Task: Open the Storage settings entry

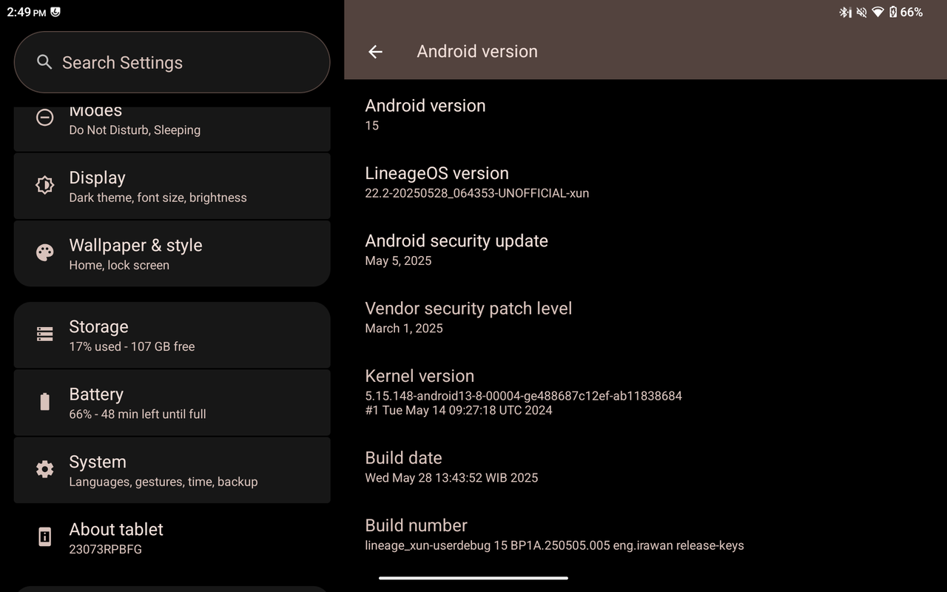Action: [x=172, y=335]
